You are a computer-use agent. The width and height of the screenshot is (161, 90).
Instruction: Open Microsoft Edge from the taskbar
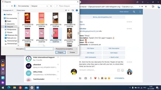click(x=9, y=88)
